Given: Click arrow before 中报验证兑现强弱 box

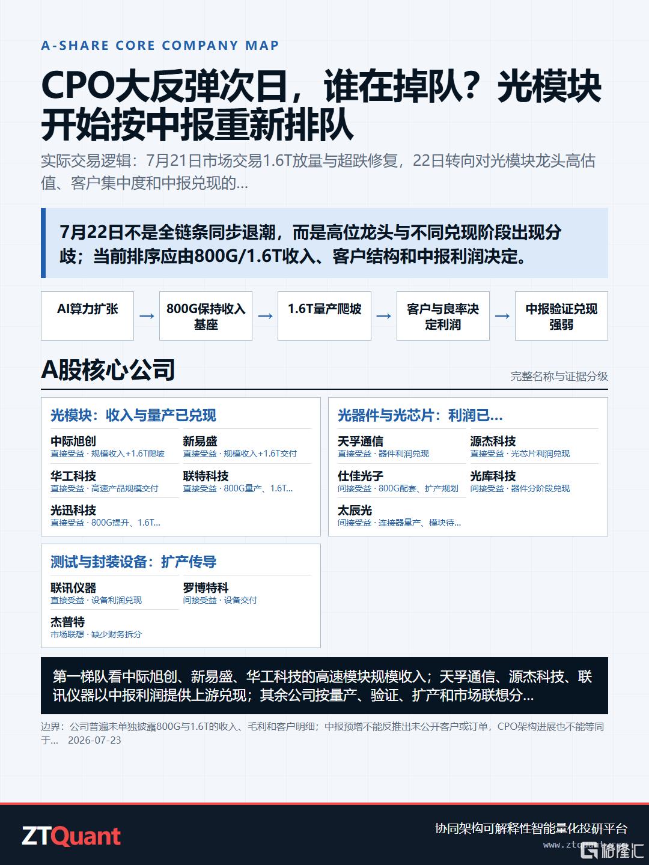Looking at the screenshot, I should point(502,316).
